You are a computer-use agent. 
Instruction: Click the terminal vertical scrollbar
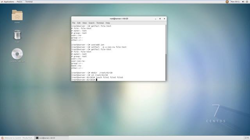[x=166, y=67]
